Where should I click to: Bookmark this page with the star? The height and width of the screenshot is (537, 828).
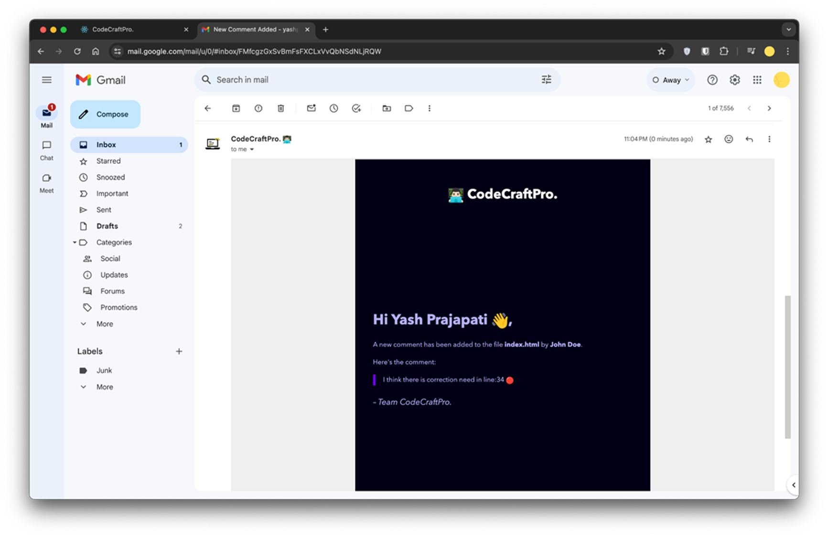click(x=661, y=51)
